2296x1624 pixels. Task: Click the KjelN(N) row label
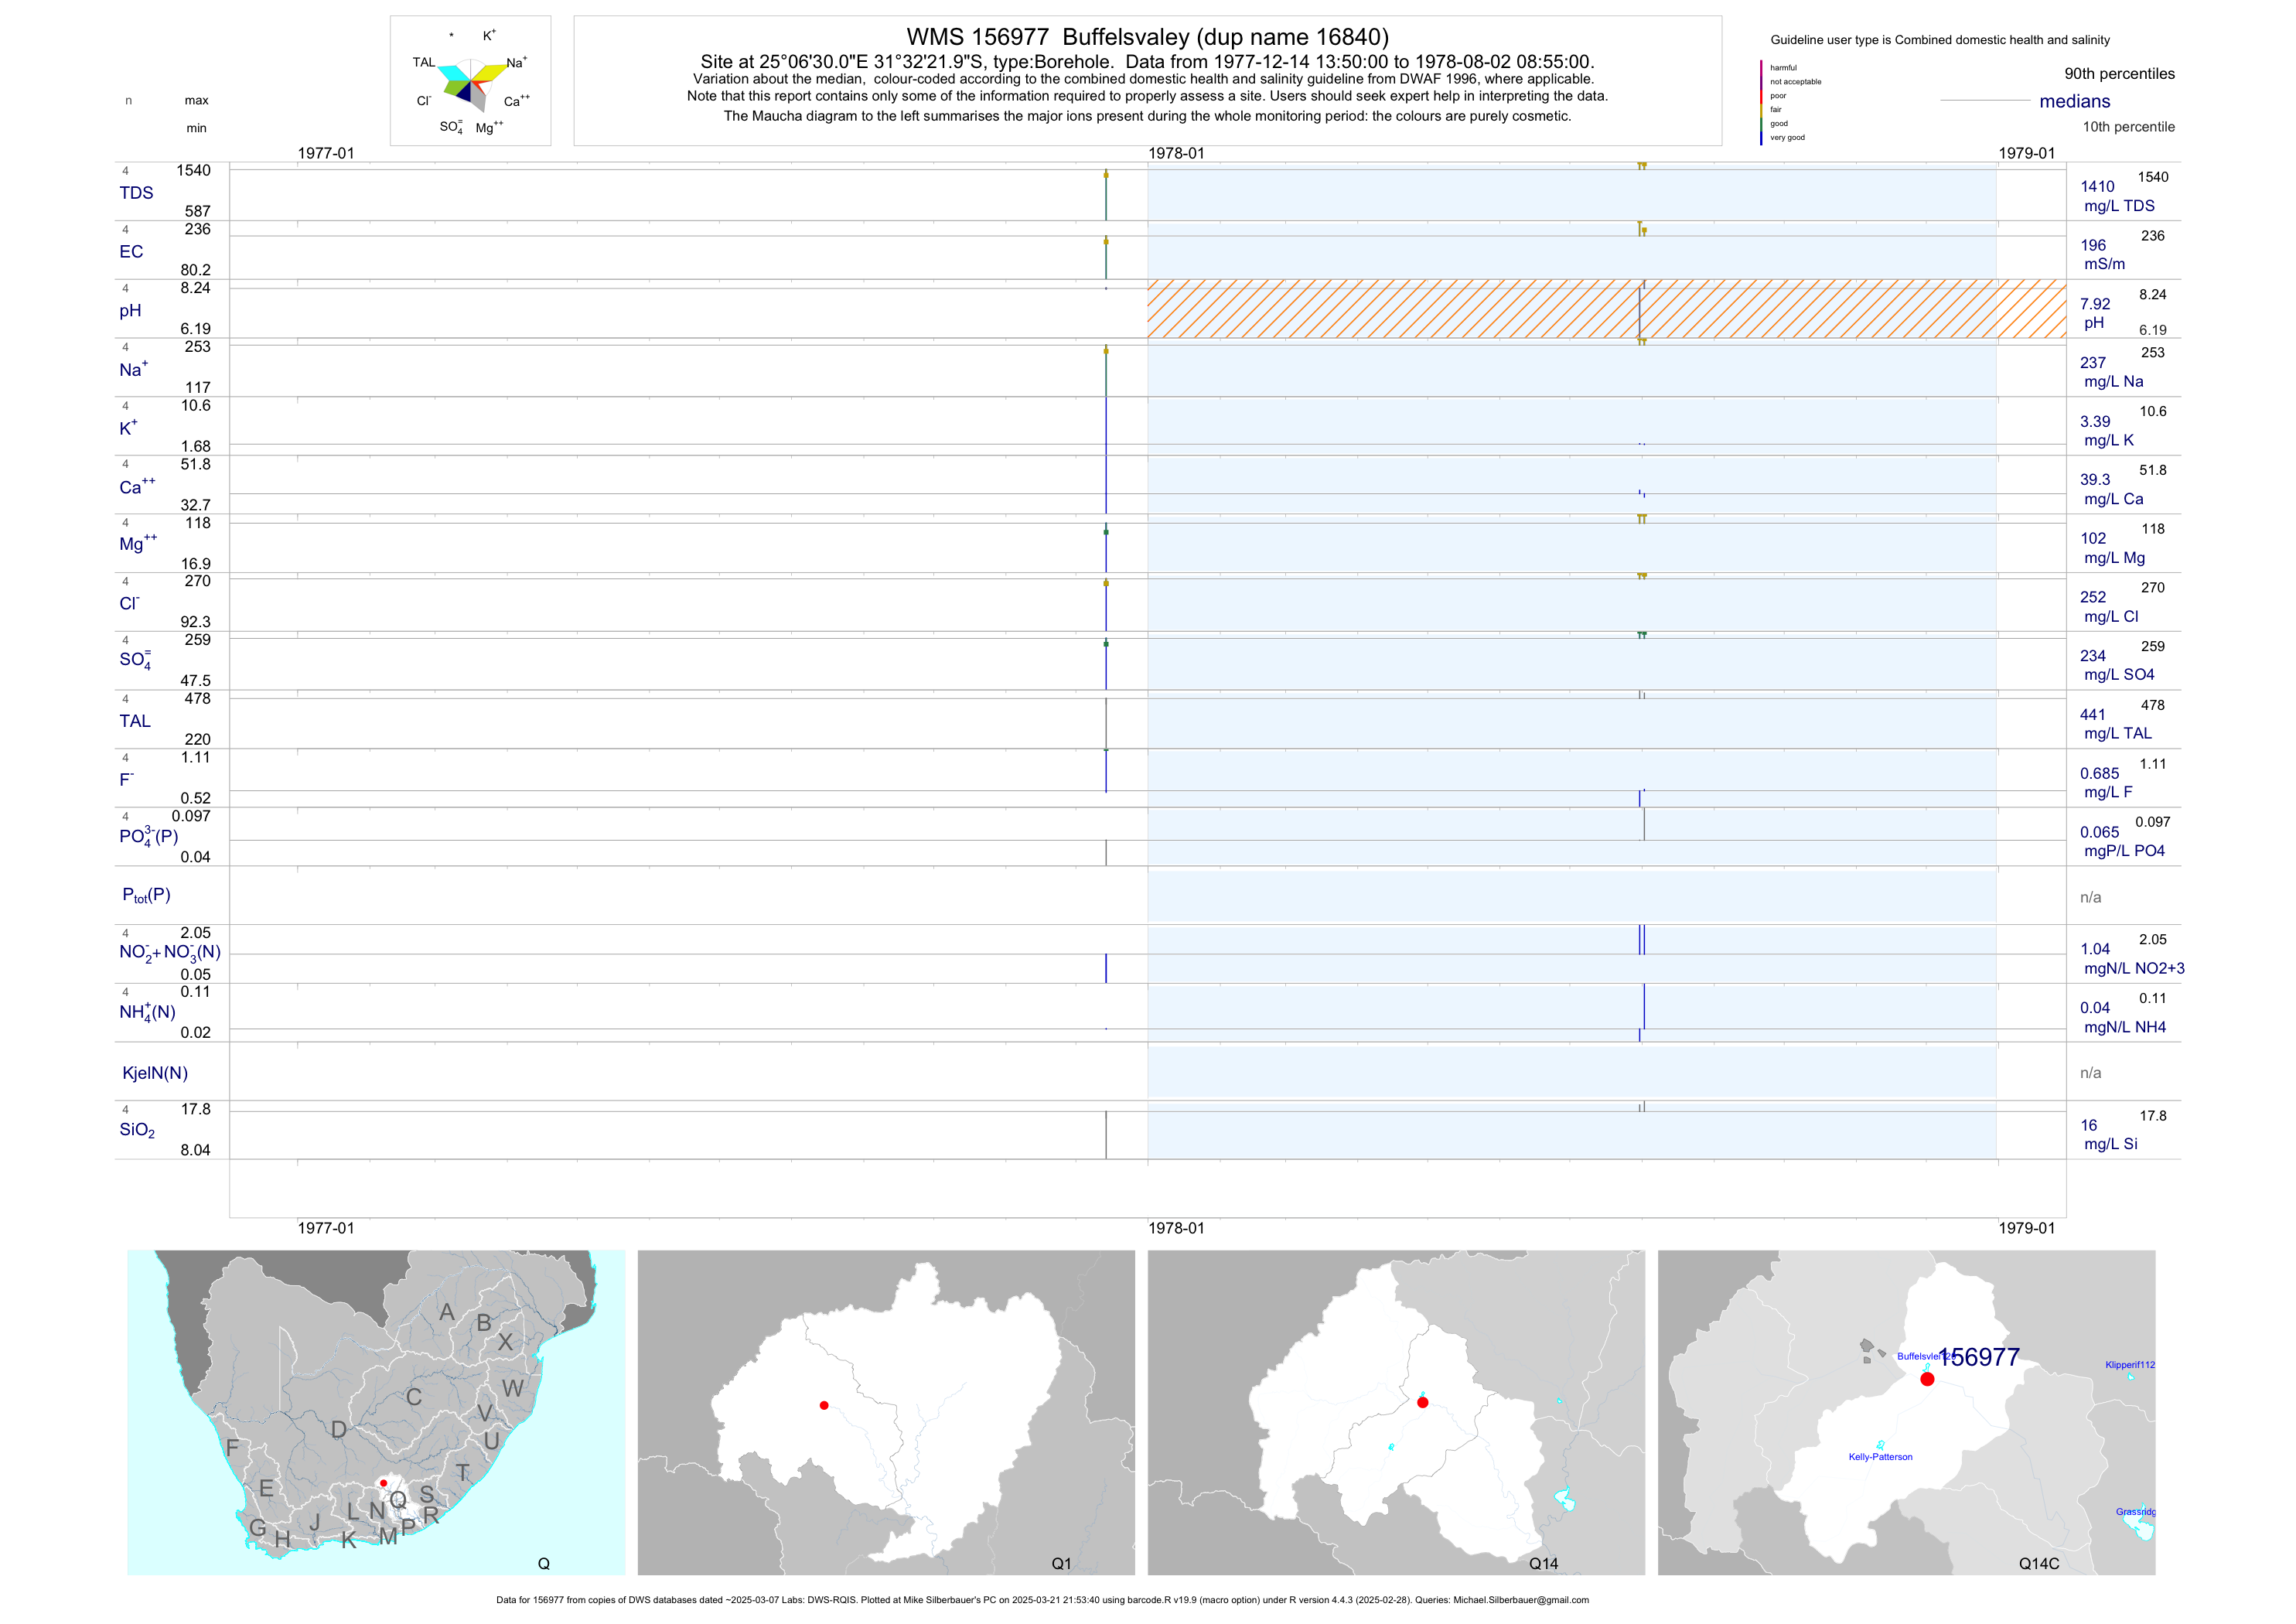click(155, 1073)
